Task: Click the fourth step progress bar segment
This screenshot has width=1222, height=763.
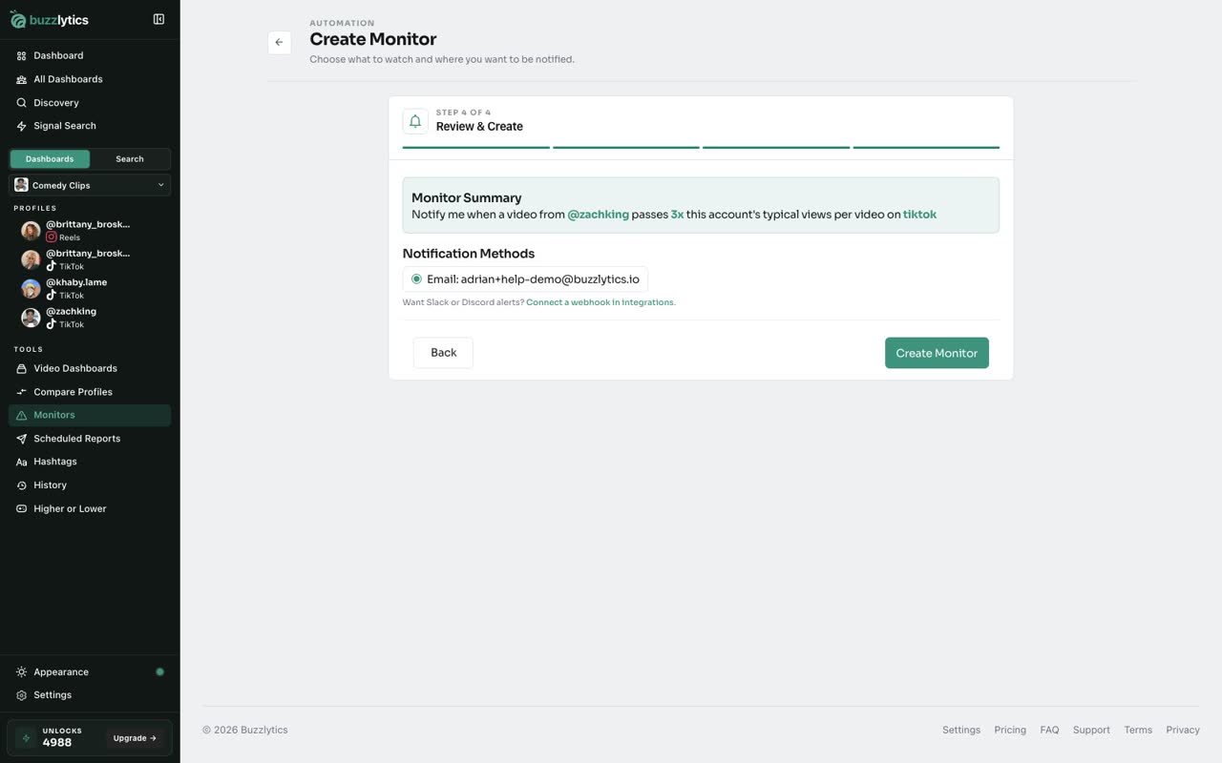Action: [x=926, y=148]
